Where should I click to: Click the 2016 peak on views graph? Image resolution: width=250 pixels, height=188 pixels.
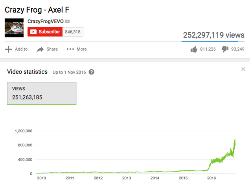[235, 139]
